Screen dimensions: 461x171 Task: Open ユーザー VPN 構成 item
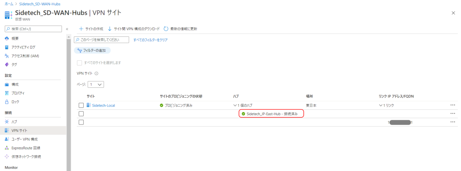click(25, 139)
